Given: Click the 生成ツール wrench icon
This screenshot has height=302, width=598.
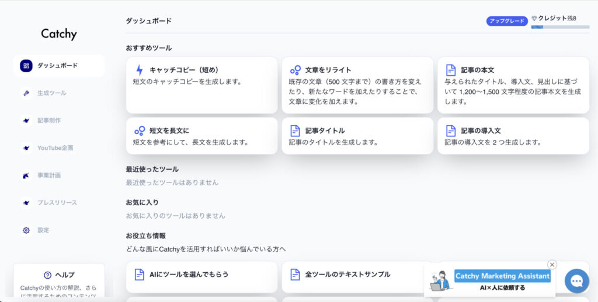Looking at the screenshot, I should 26,93.
